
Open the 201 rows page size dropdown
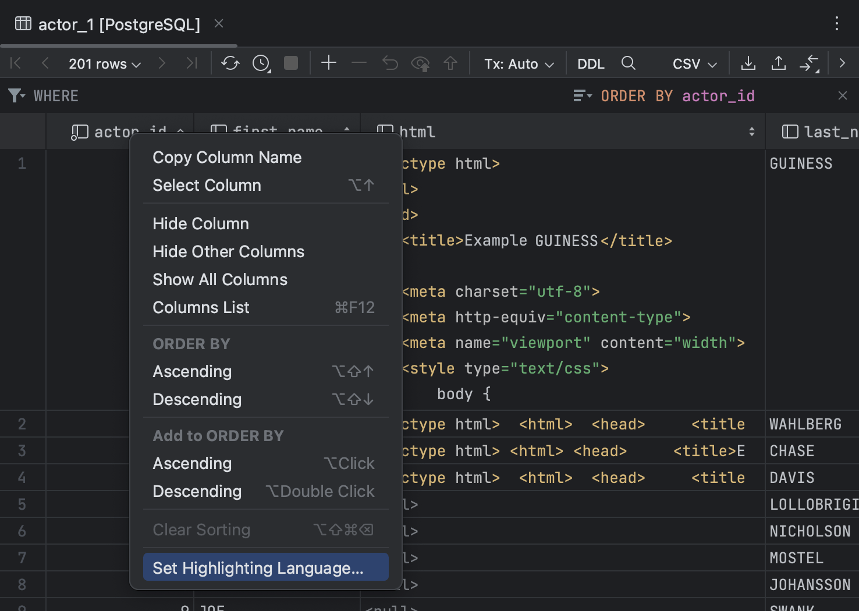pyautogui.click(x=104, y=63)
